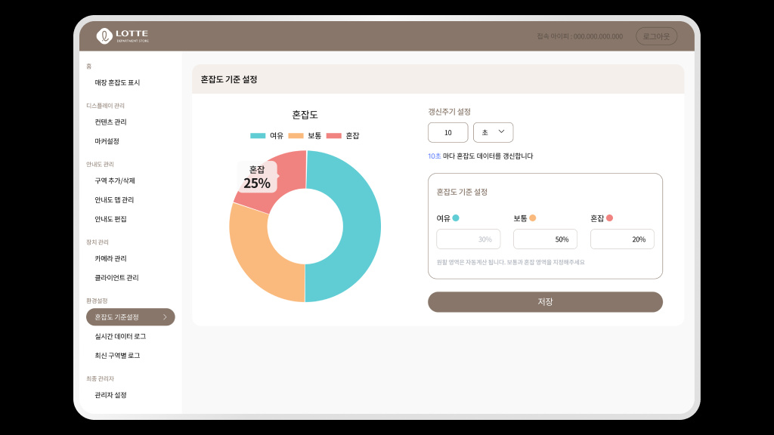Open 매장 혼잡도 표시 menu item
Viewport: 774px width, 435px height.
[x=117, y=82]
